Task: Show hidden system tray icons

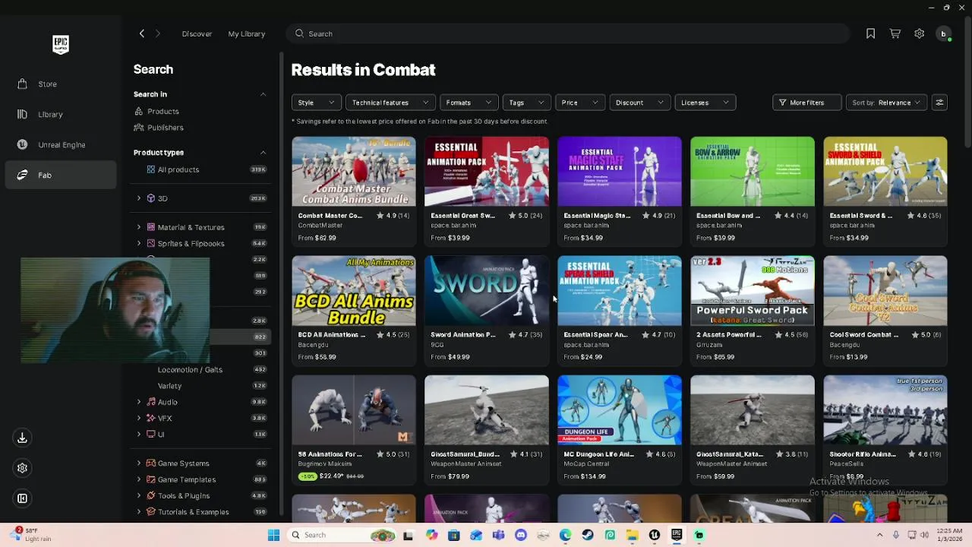Action: pos(880,535)
